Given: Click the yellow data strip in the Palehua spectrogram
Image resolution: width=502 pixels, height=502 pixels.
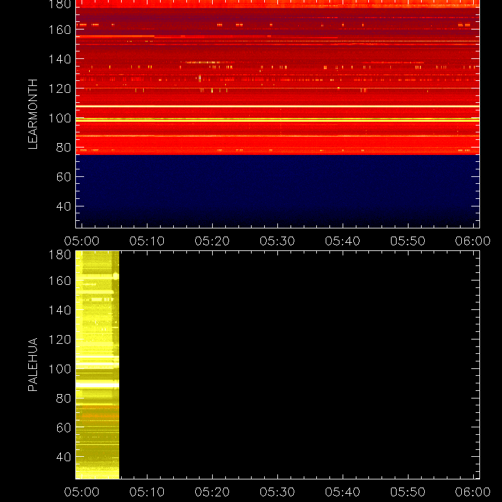Looking at the screenshot, I should (97, 365).
